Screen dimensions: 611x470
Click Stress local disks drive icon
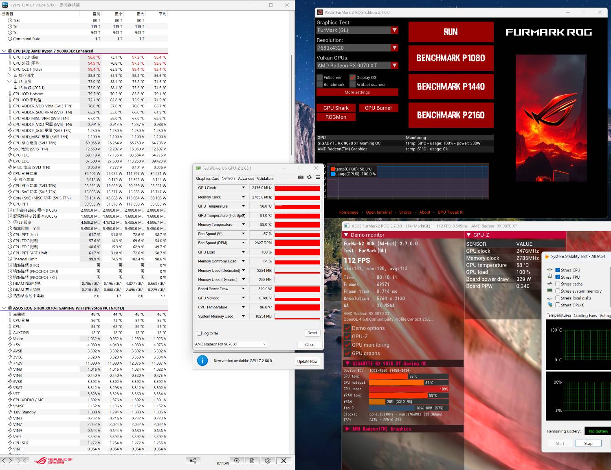(550, 298)
